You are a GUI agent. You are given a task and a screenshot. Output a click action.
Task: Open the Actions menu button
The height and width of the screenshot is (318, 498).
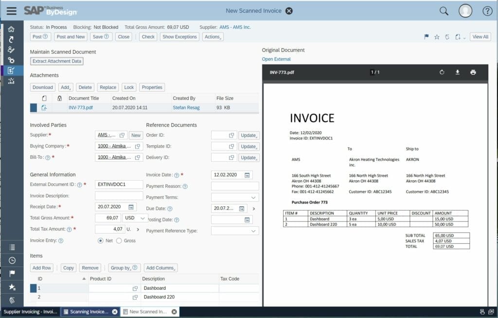(213, 37)
